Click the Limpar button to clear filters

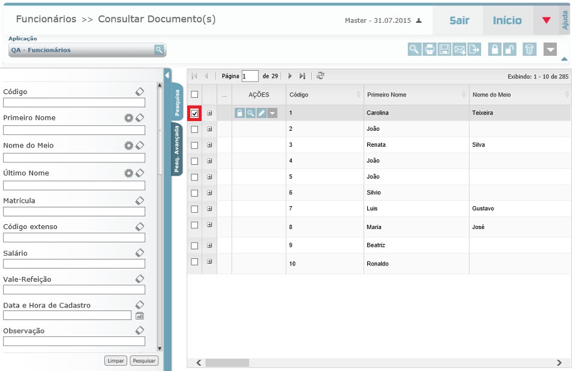click(115, 360)
